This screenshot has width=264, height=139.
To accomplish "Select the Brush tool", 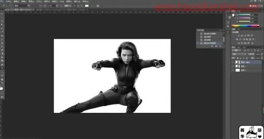I will (2, 40).
